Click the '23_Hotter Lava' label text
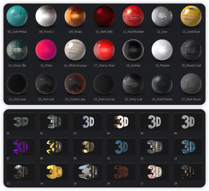 [75, 99]
